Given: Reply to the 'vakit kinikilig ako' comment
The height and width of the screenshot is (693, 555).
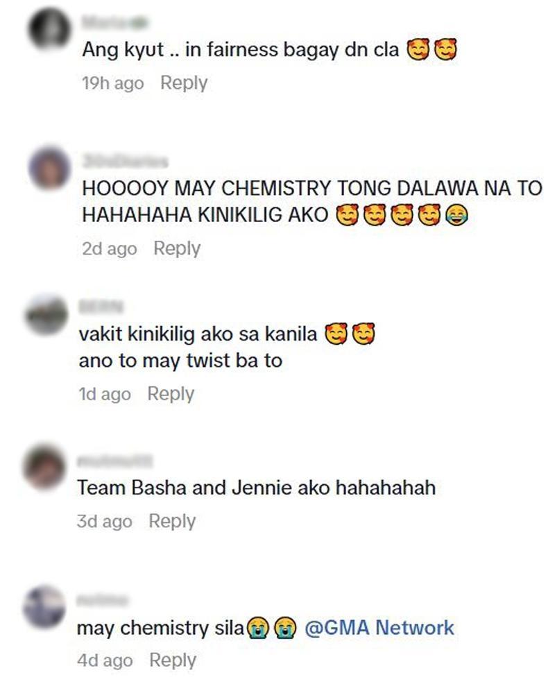Looking at the screenshot, I should click(171, 394).
